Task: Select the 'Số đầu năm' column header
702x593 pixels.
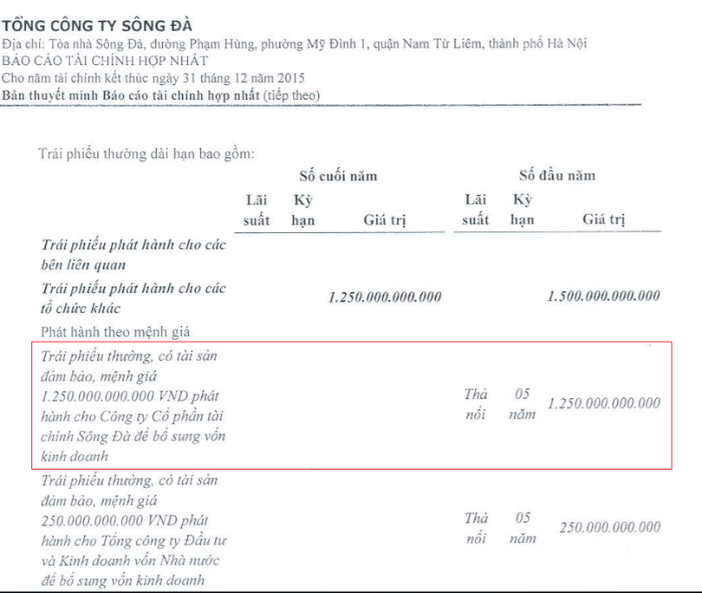Action: (557, 176)
